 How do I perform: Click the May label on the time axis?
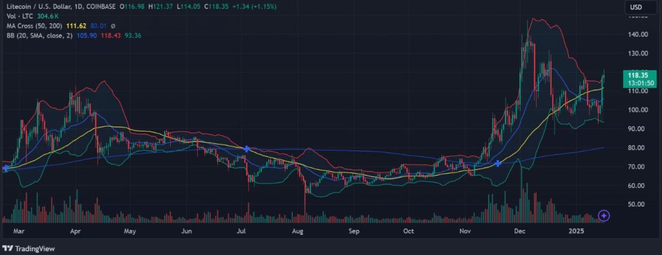(x=130, y=231)
